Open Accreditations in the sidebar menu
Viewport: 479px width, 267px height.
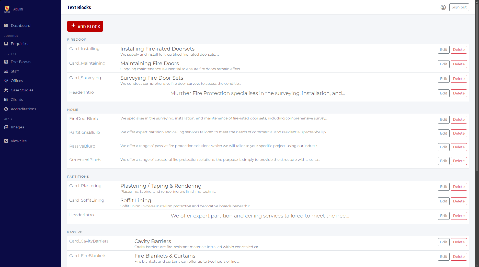pyautogui.click(x=23, y=109)
